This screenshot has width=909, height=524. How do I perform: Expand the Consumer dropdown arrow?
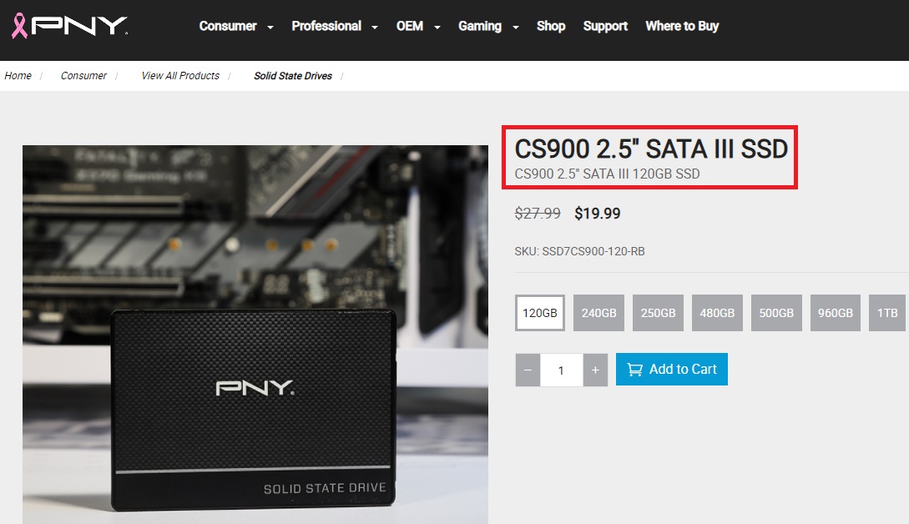coord(270,28)
